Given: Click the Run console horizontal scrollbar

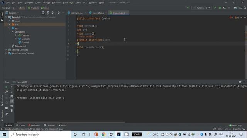Looking at the screenshot, I should [71, 122].
